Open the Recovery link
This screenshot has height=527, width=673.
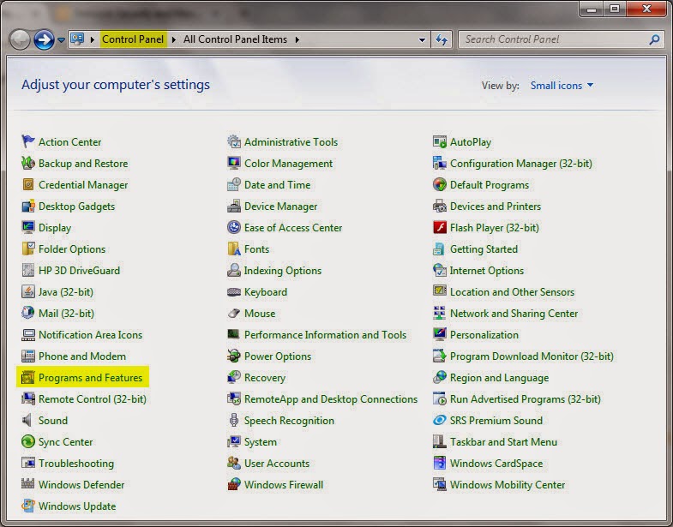pos(265,378)
